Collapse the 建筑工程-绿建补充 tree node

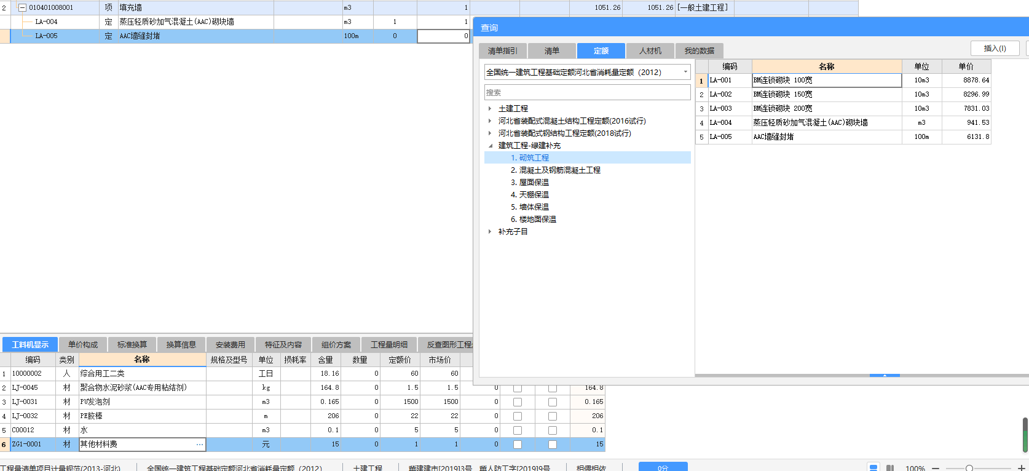pyautogui.click(x=490, y=146)
